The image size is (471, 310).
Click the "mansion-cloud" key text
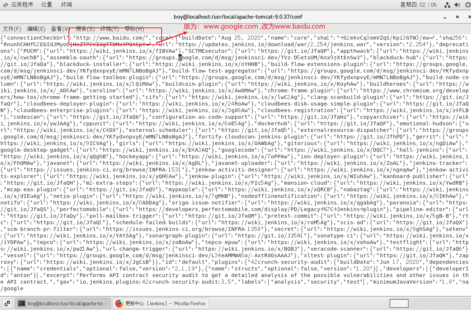(x=306, y=183)
